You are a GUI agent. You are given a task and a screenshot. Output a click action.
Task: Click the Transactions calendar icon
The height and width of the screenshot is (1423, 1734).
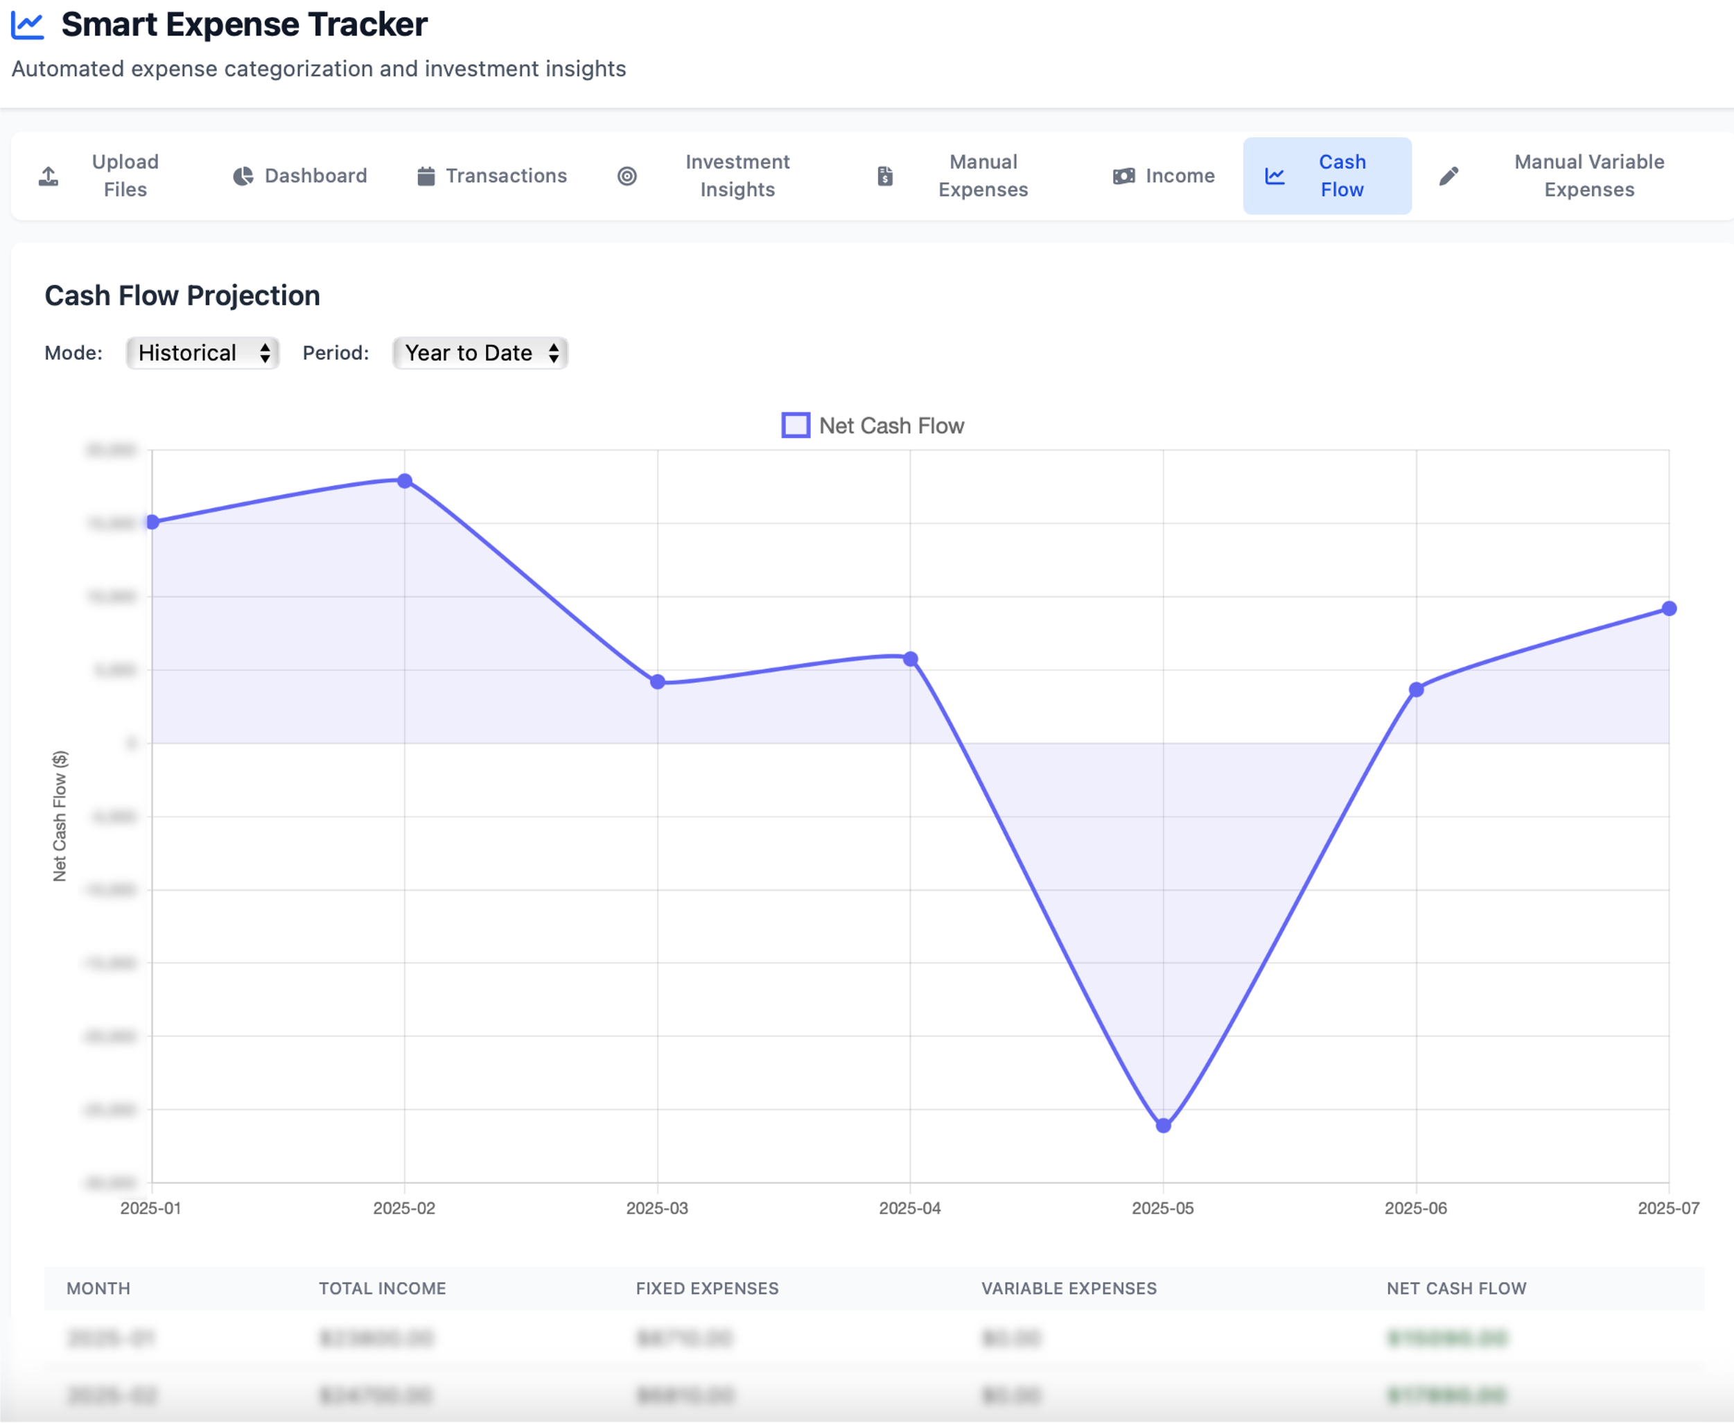click(426, 176)
